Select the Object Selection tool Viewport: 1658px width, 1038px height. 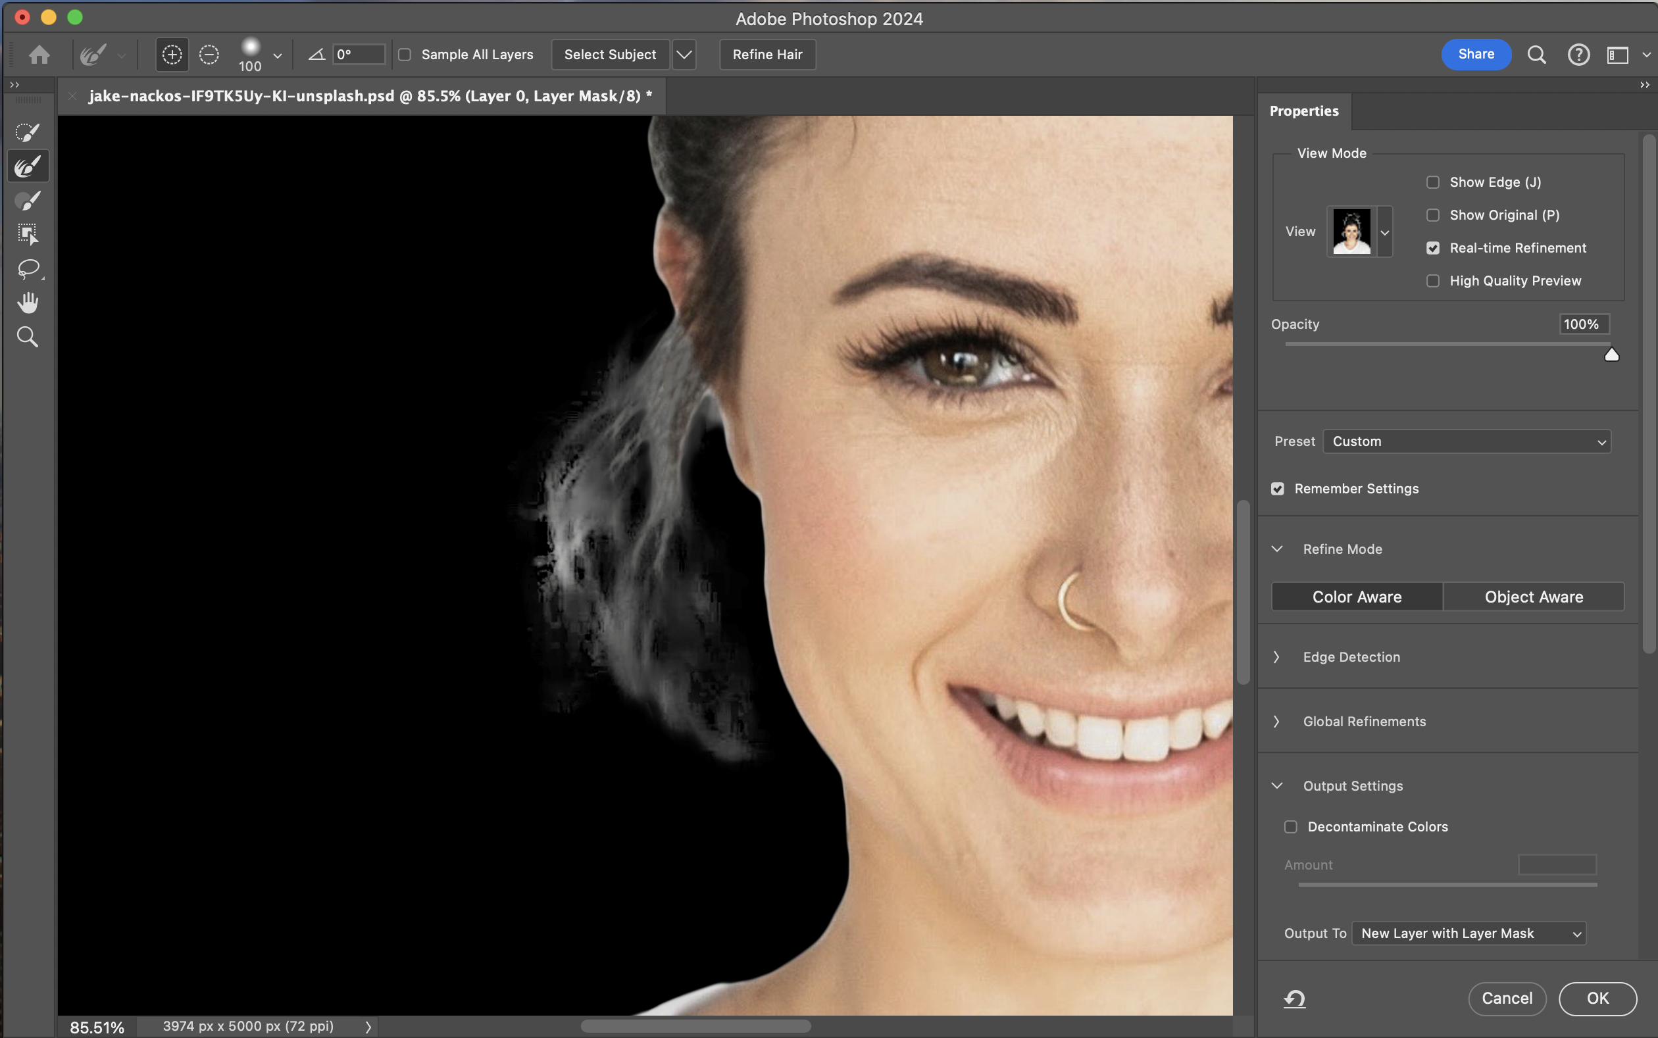(28, 234)
